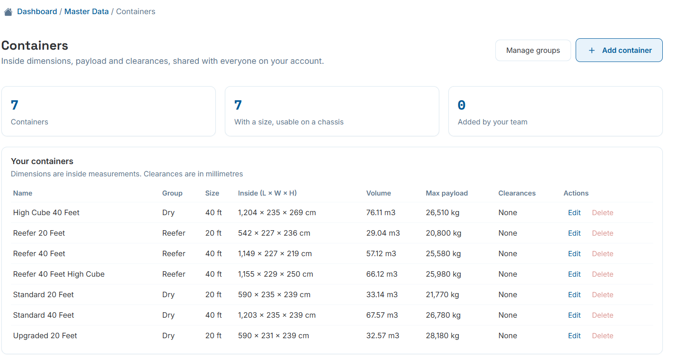The image size is (676, 361).
Task: Edit the High Cube 40 Feet container
Action: pos(574,212)
